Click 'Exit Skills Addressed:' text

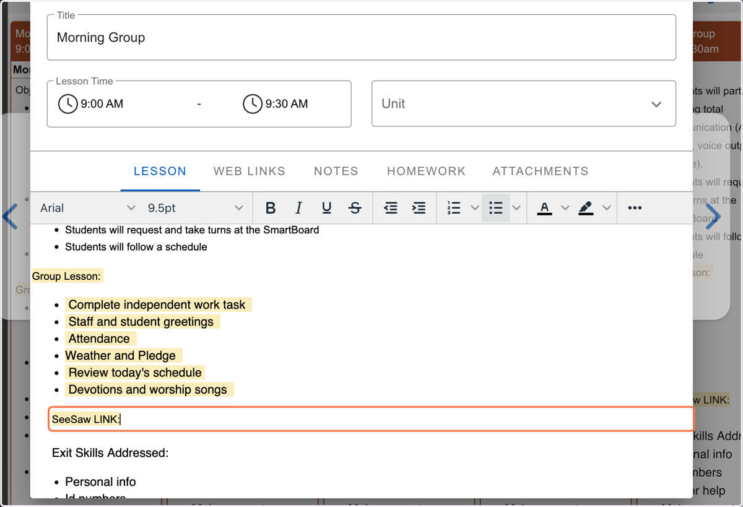[x=110, y=453]
